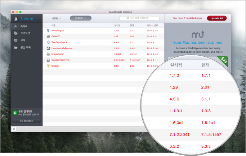This screenshot has height=156, width=246.
Task: Sort by the 릴리스 날짜 column header
Action: [x=152, y=25]
